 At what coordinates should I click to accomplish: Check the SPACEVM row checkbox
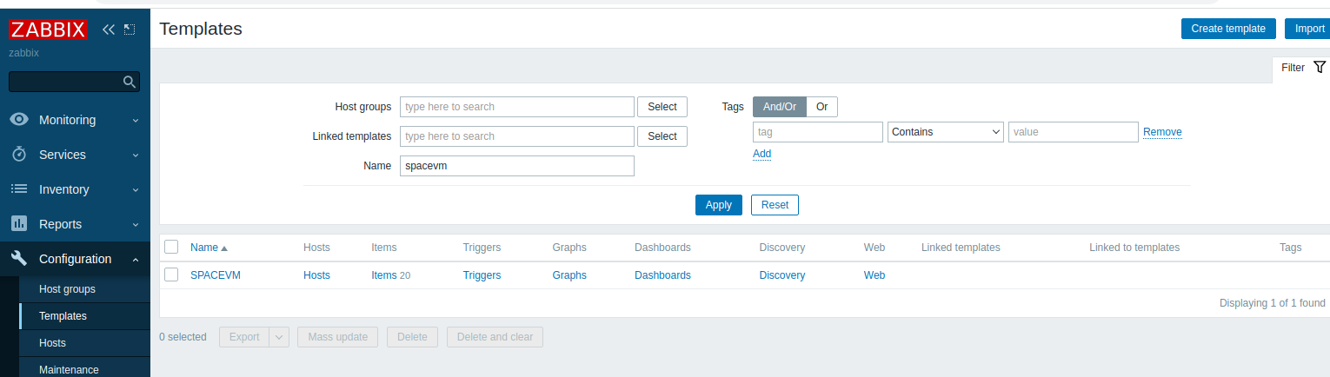pos(171,274)
